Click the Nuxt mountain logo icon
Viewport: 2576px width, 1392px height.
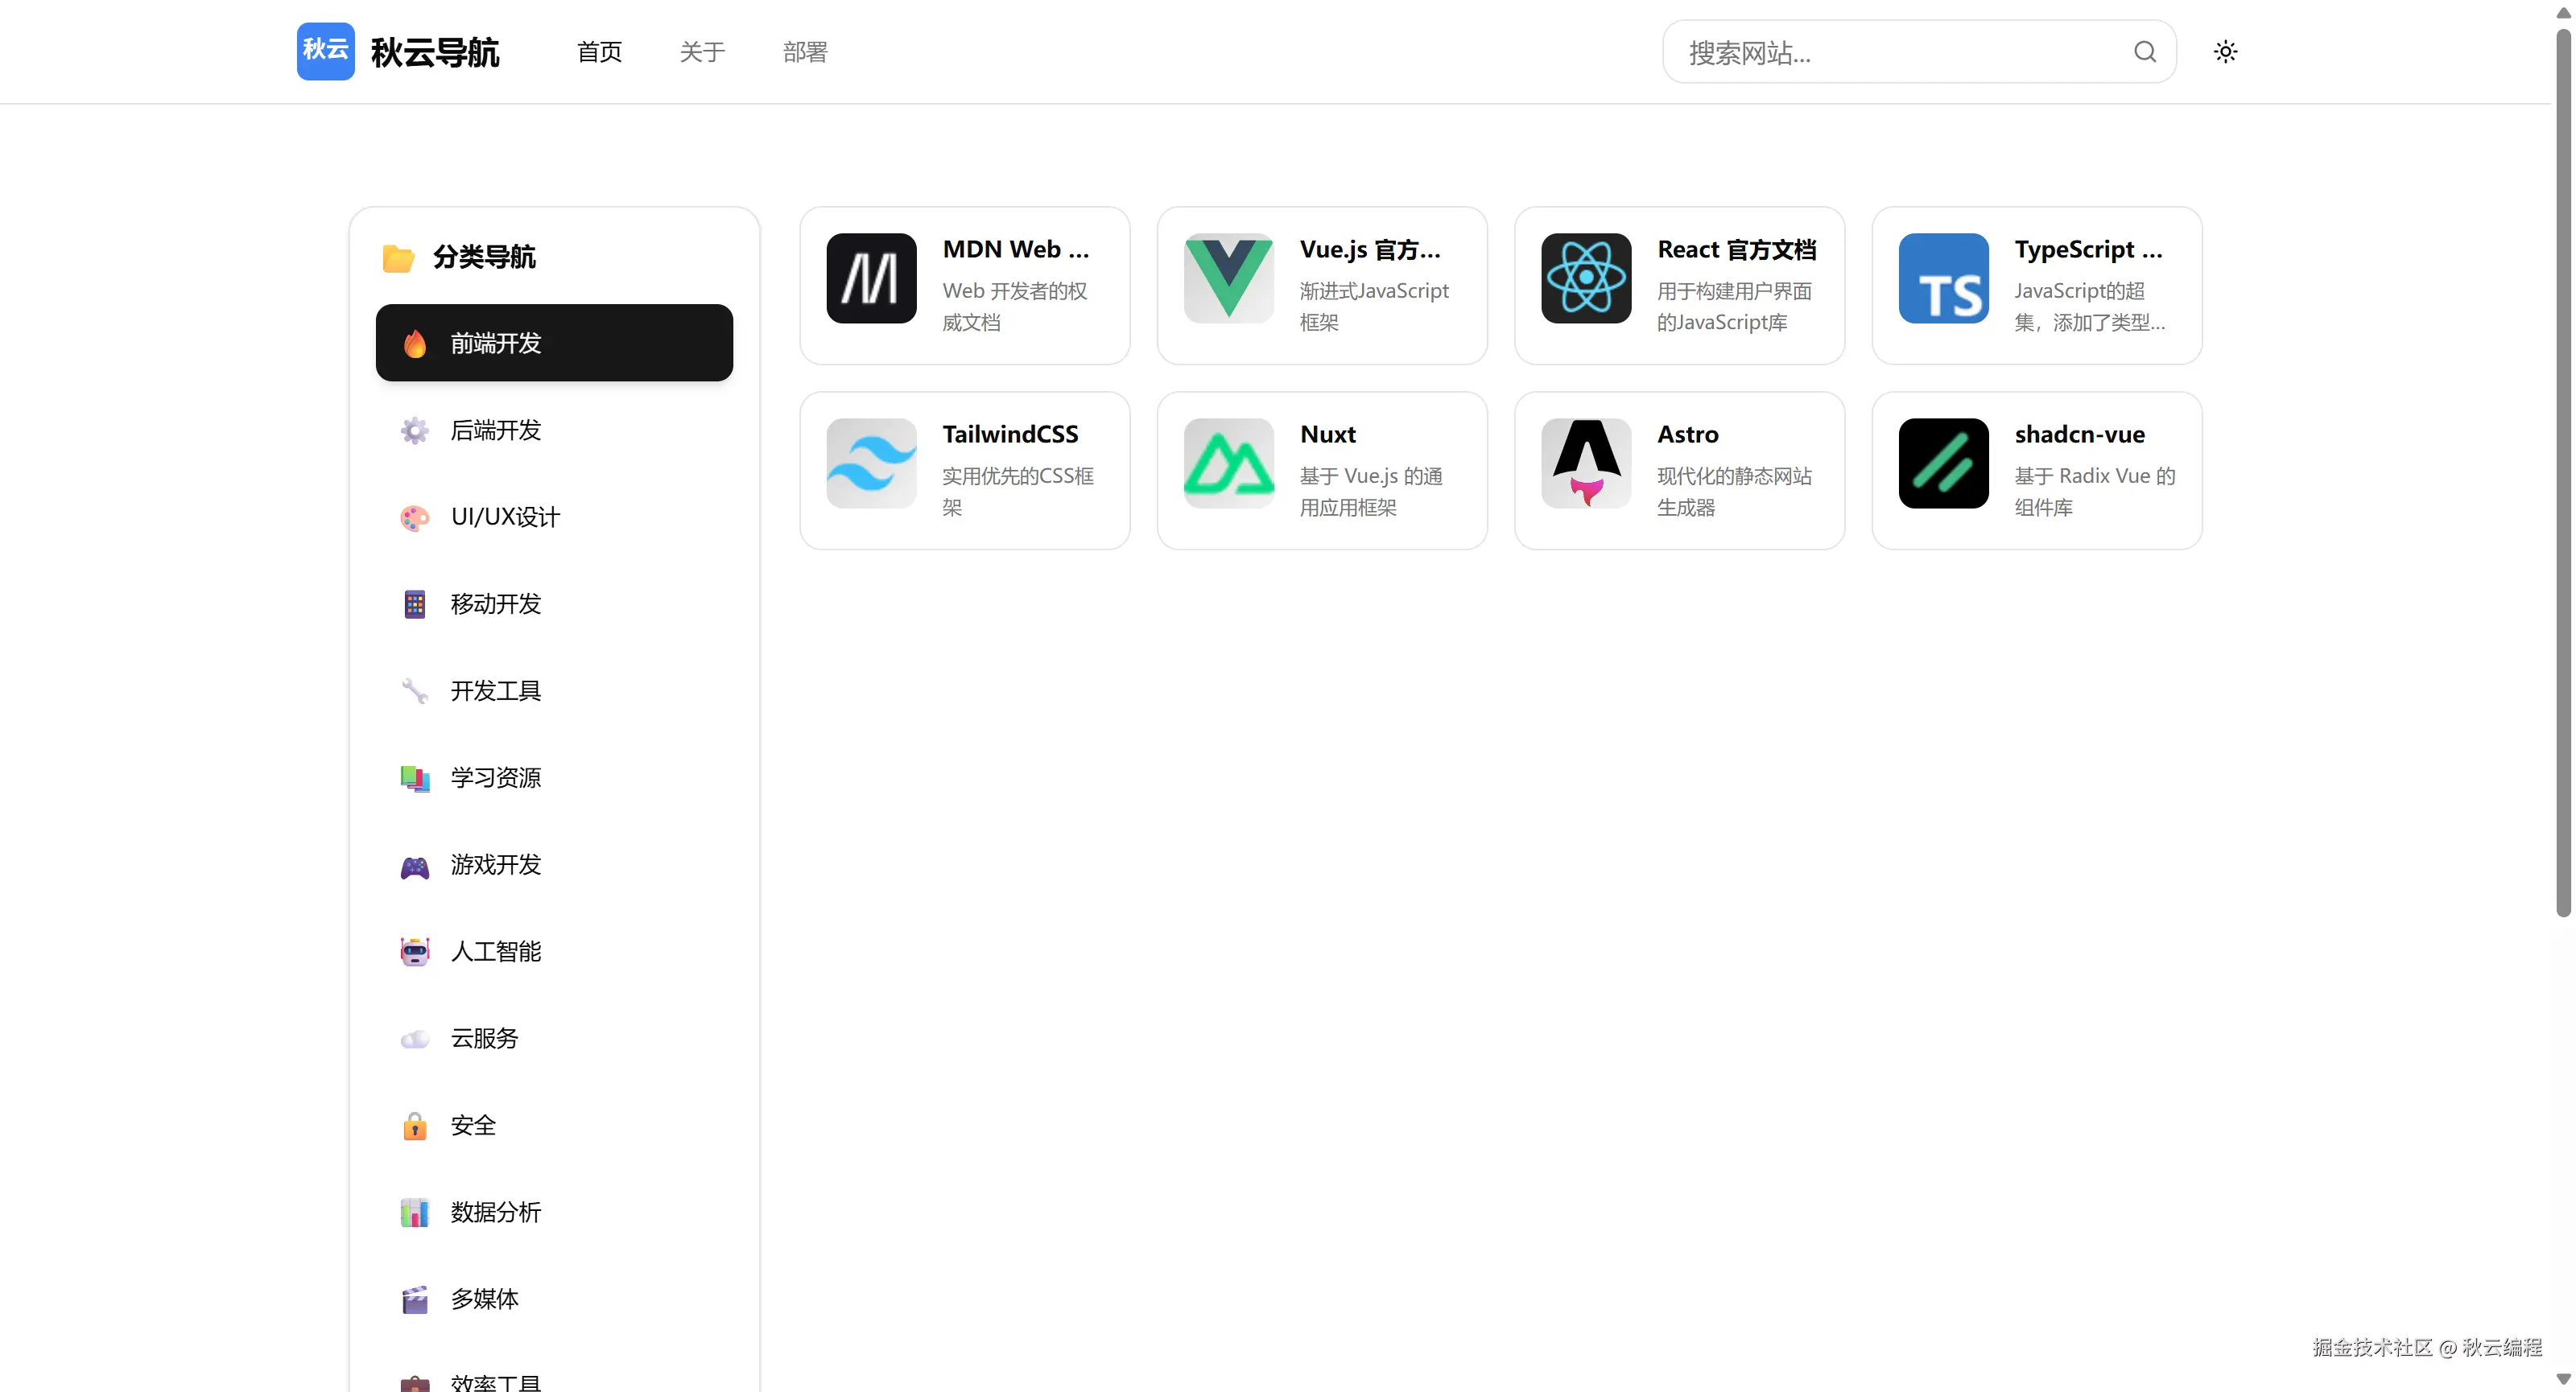(1228, 463)
